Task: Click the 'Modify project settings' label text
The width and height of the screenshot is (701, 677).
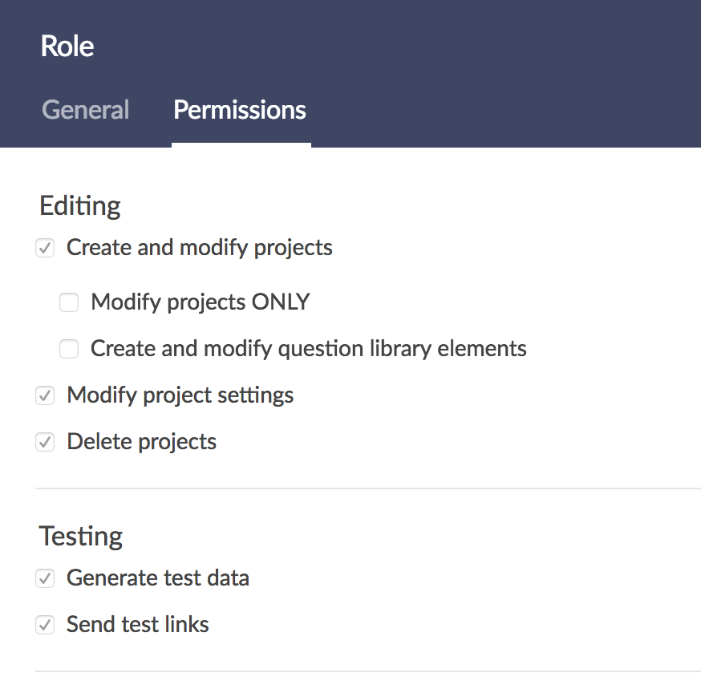Action: click(x=180, y=395)
